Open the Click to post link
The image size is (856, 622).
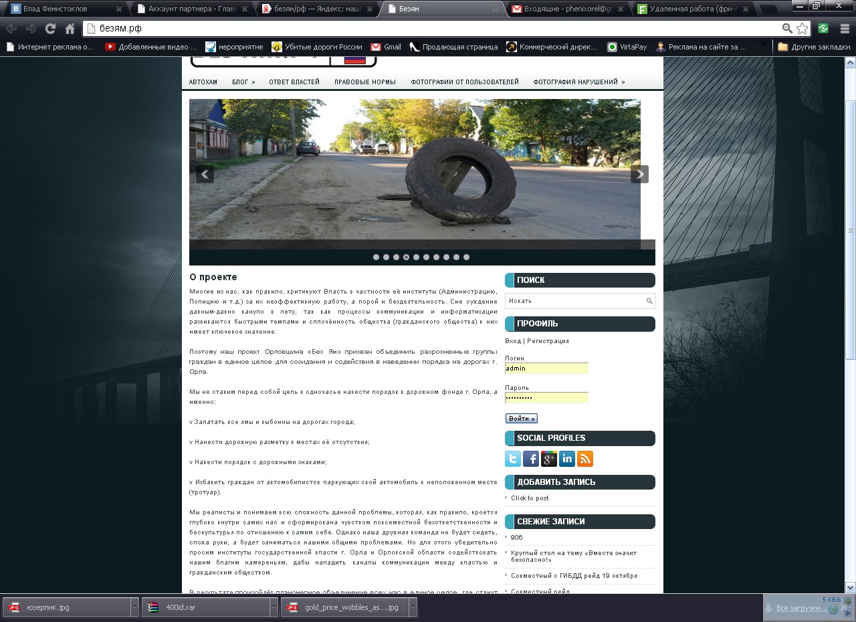(530, 498)
